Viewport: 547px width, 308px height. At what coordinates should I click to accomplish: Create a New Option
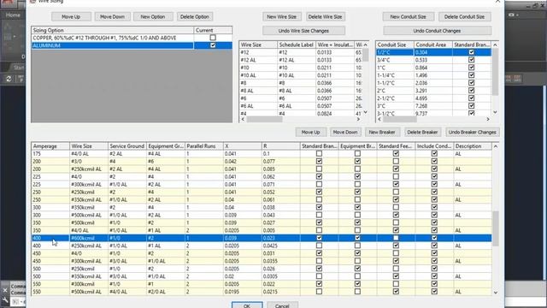(153, 17)
